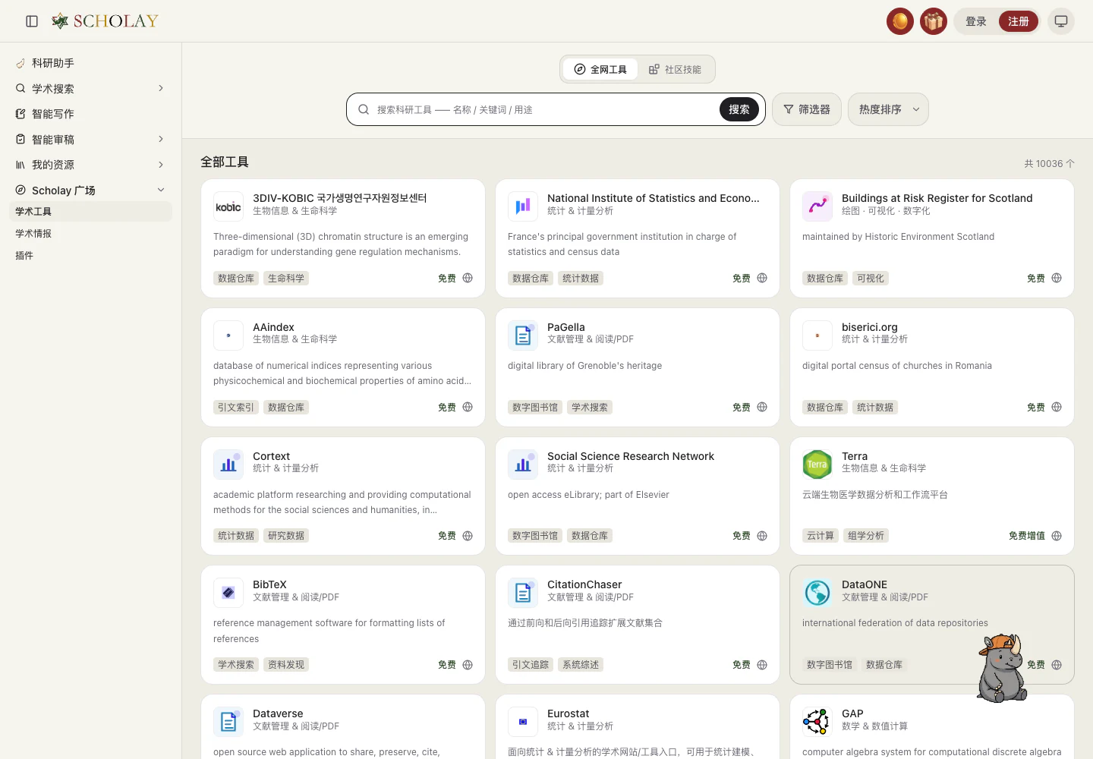Click the PaGella document icon
Viewport: 1093px width, 759px height.
click(x=523, y=335)
